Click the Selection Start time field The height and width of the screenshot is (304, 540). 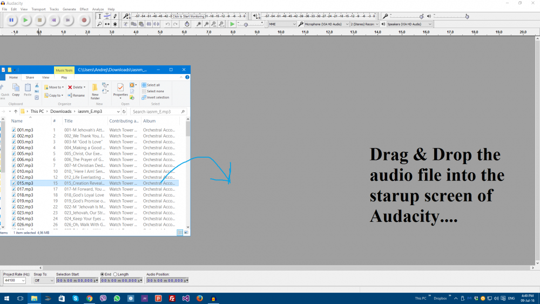[77, 281]
